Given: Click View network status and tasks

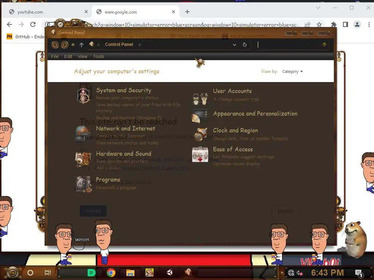Looking at the screenshot, I should 127,143.
